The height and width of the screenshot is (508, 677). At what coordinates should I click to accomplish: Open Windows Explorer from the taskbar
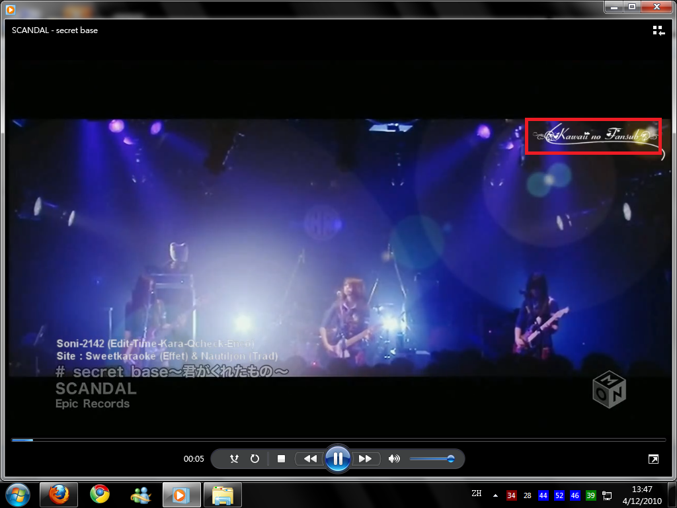[222, 495]
